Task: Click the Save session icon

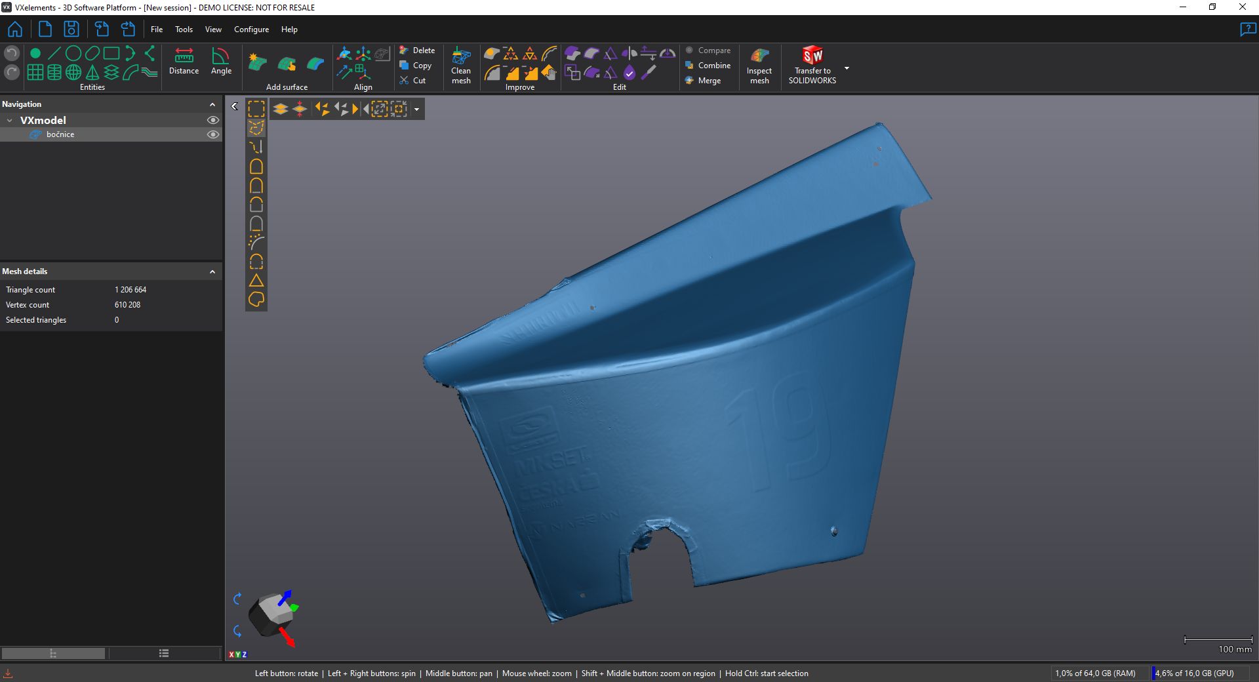Action: [x=71, y=30]
